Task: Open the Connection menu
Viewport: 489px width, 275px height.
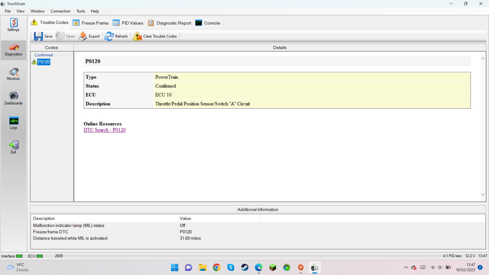Action: pyautogui.click(x=60, y=11)
